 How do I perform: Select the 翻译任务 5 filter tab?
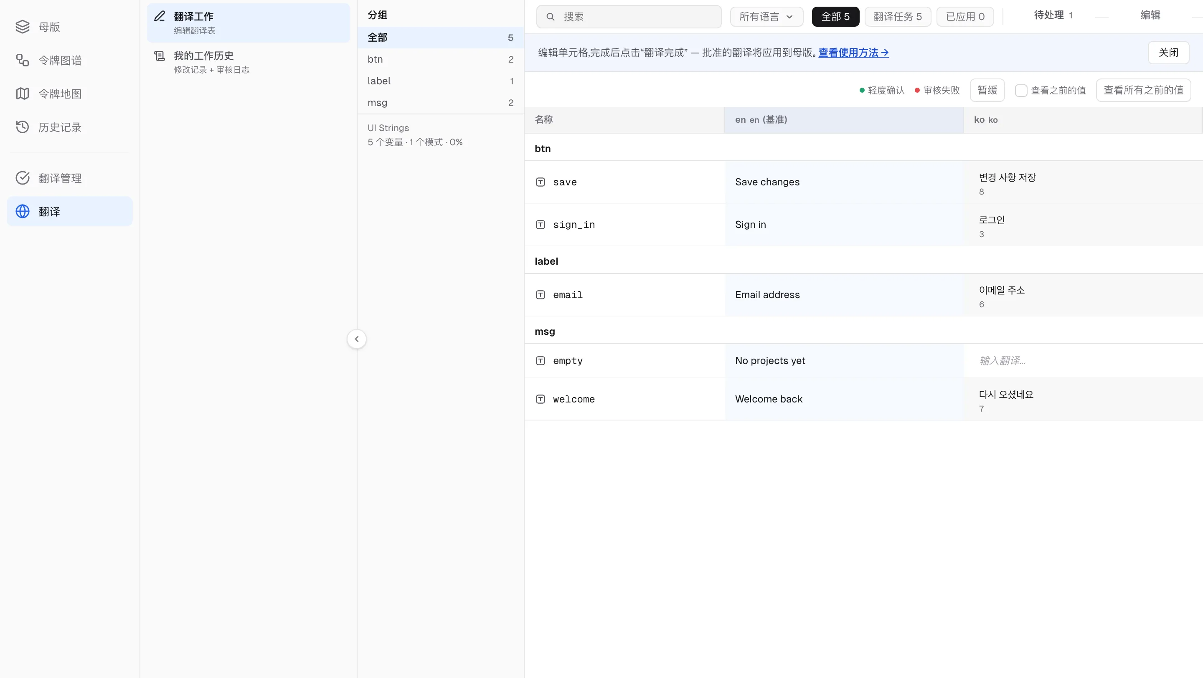[898, 17]
